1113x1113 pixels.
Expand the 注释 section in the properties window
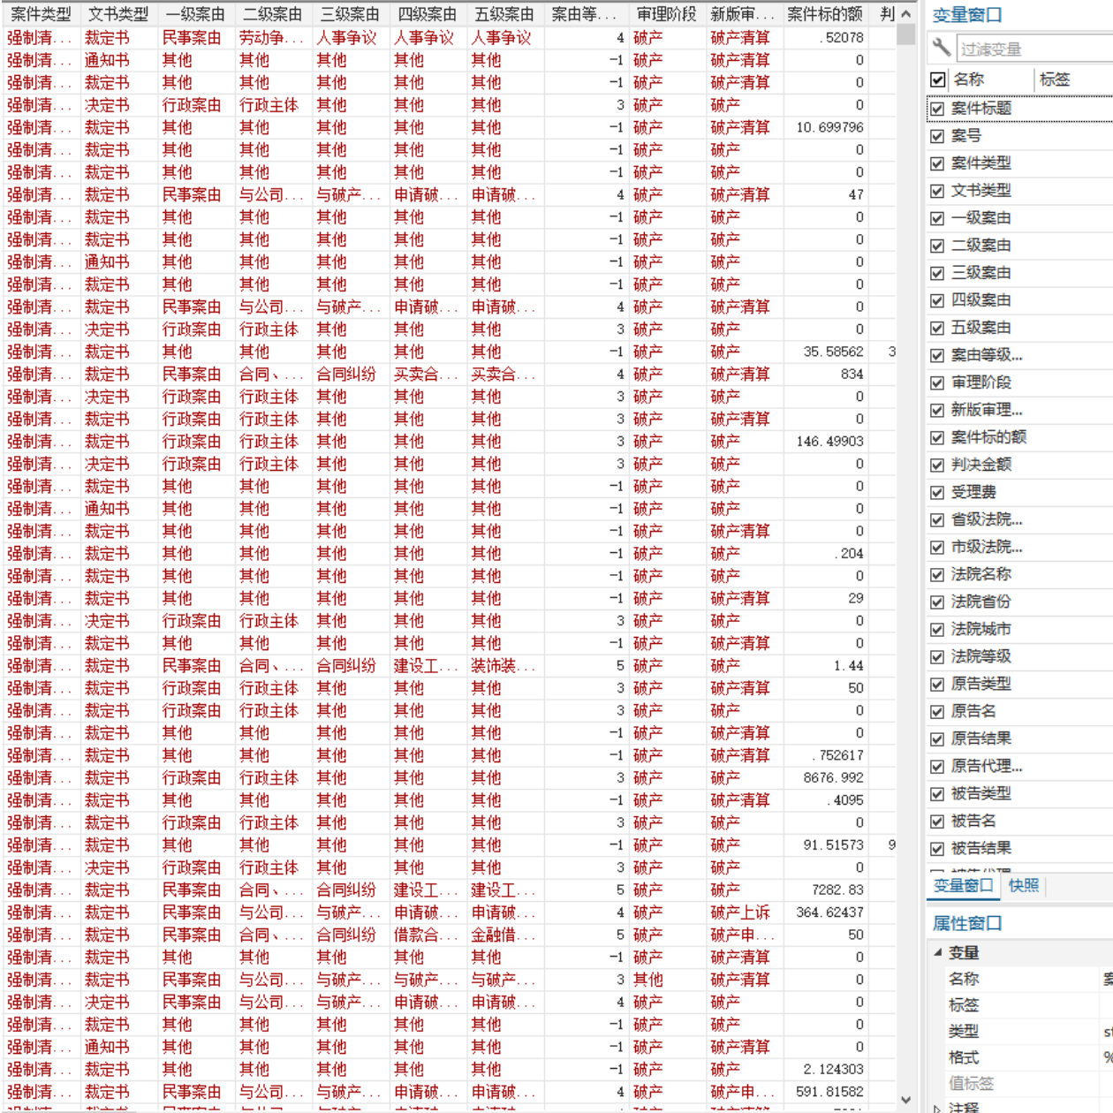point(937,1108)
